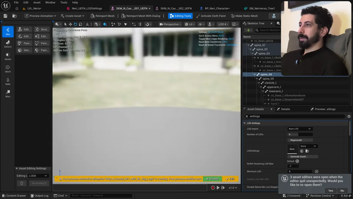The width and height of the screenshot is (353, 199).
Task: Open Create Asset dropdown
Action: click(72, 16)
